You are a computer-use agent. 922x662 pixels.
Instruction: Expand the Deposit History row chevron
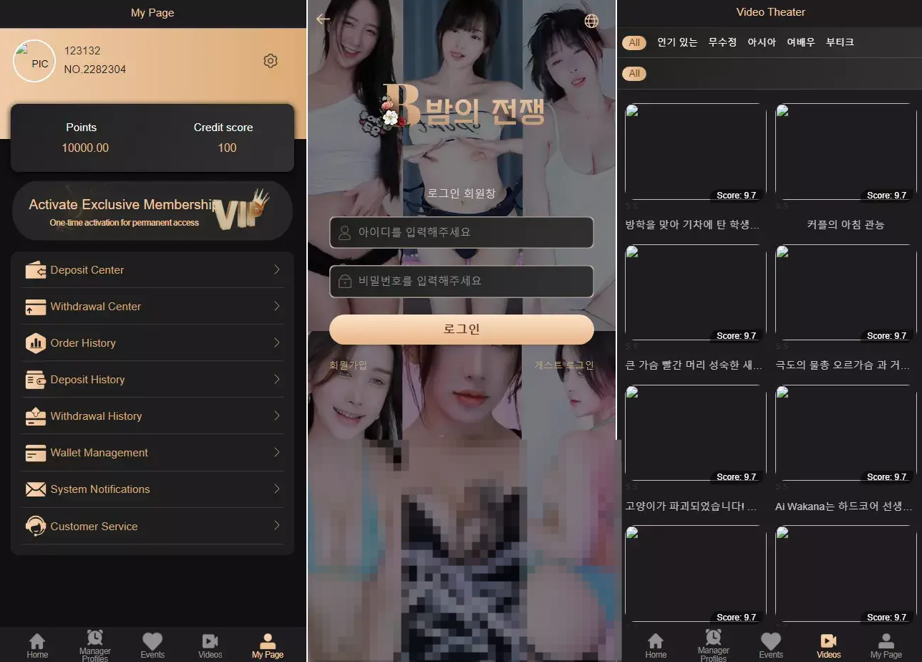277,380
